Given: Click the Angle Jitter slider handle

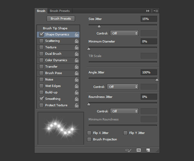Looking at the screenshot, I should pyautogui.click(x=157, y=80).
